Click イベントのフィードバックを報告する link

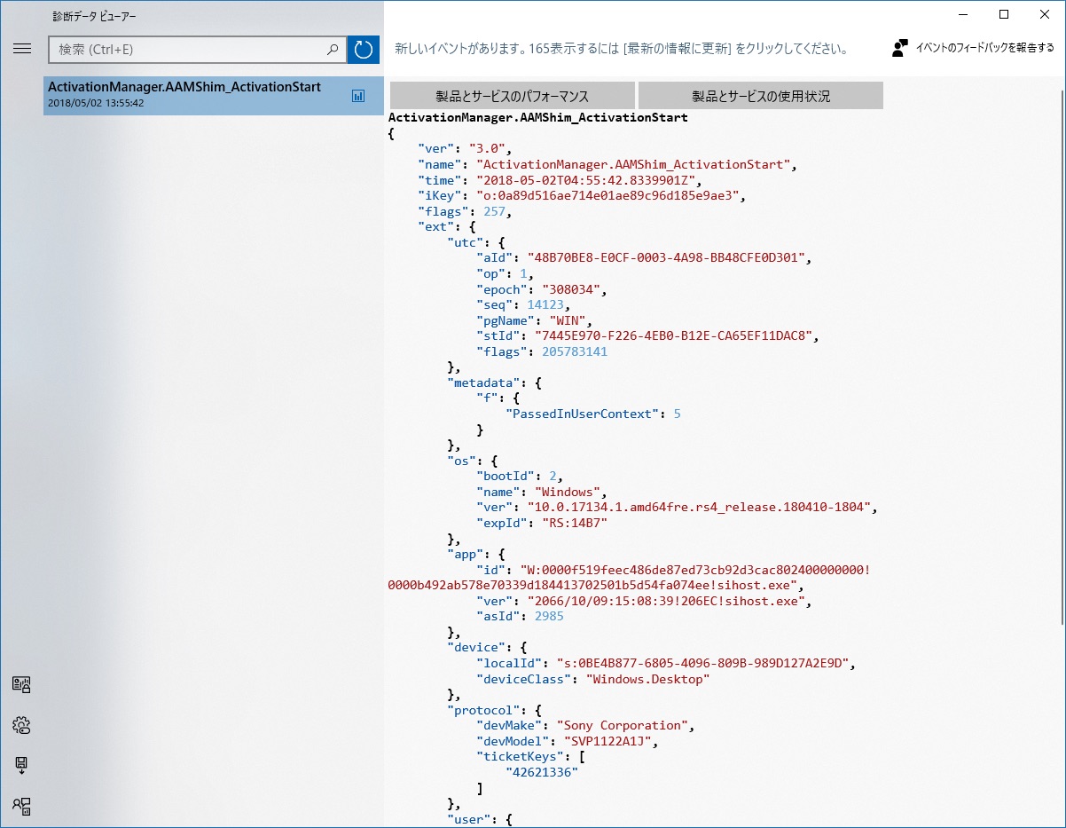pos(984,48)
